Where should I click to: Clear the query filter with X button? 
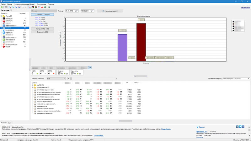(x=248, y=79)
